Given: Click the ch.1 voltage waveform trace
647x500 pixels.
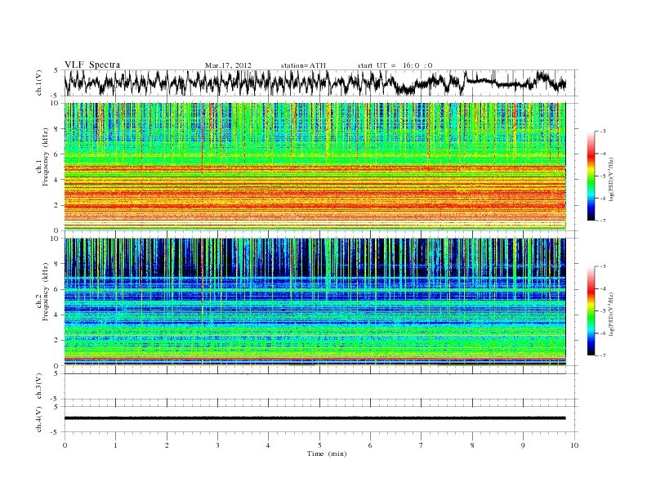Looking at the screenshot, I should point(315,83).
